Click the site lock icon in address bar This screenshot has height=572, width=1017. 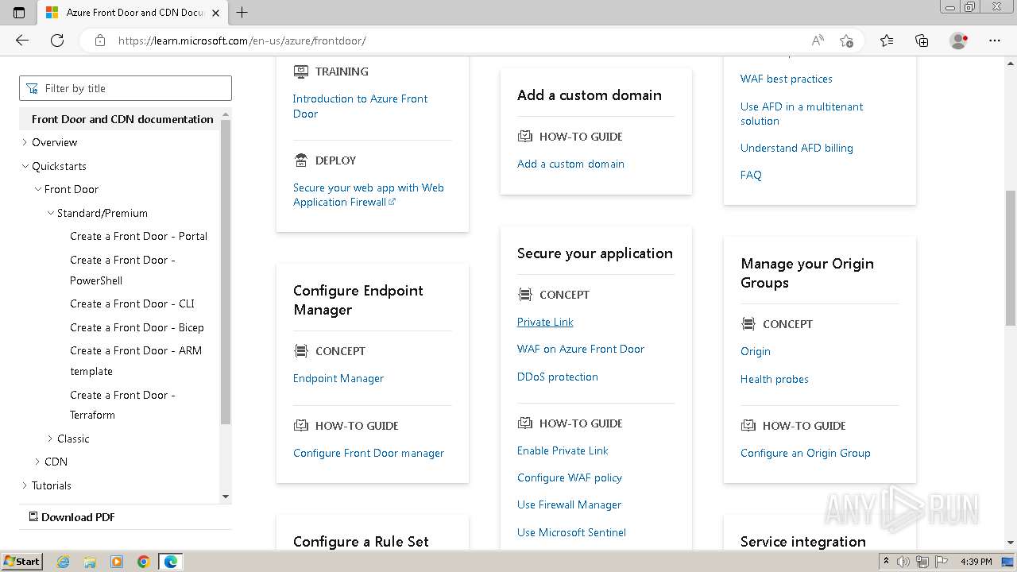(x=100, y=41)
